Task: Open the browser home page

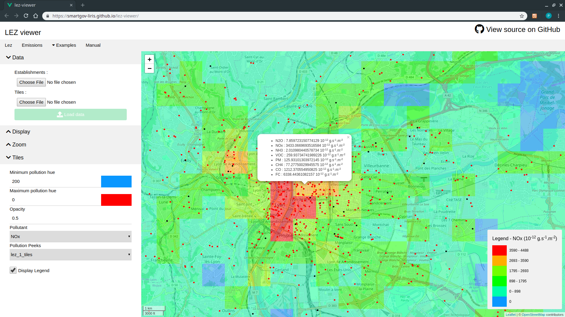Action: tap(36, 16)
